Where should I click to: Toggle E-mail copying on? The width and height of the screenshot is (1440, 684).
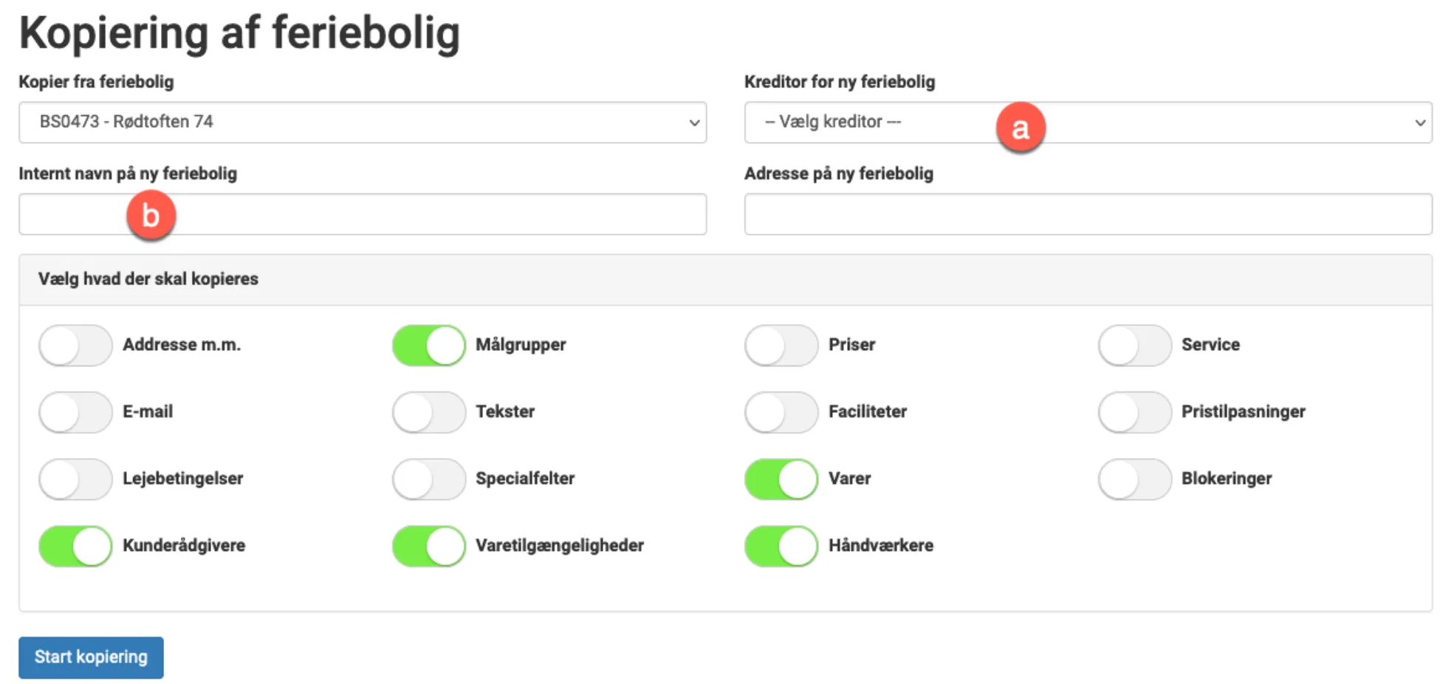[x=75, y=412]
